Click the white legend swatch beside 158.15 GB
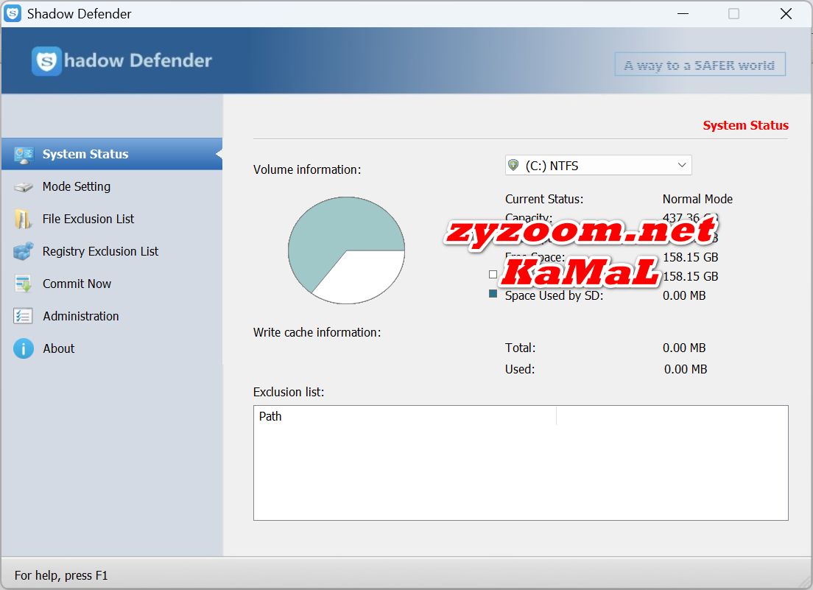The image size is (813, 590). [493, 274]
